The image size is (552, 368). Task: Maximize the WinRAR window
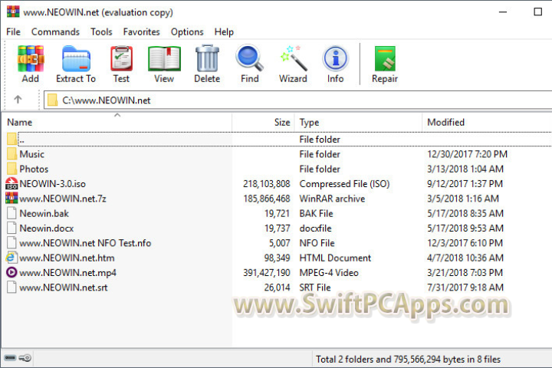pos(538,12)
